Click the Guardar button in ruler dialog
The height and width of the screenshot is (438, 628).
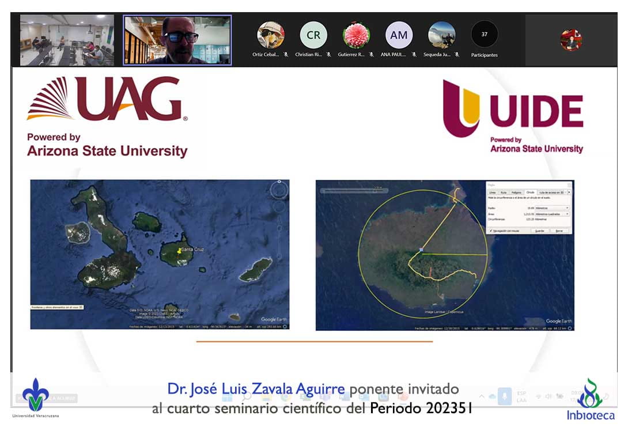pos(539,230)
